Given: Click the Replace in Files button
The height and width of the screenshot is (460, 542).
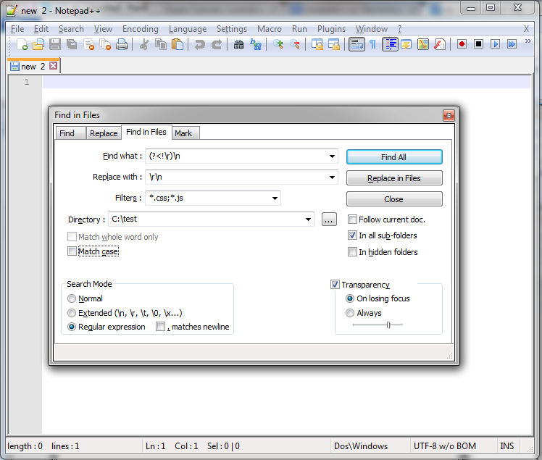Looking at the screenshot, I should coord(393,178).
